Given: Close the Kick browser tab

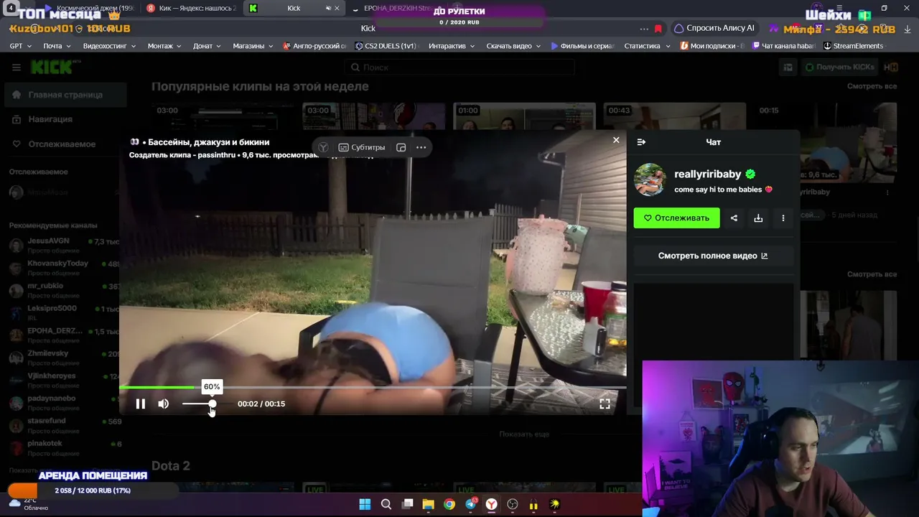Looking at the screenshot, I should (x=337, y=8).
